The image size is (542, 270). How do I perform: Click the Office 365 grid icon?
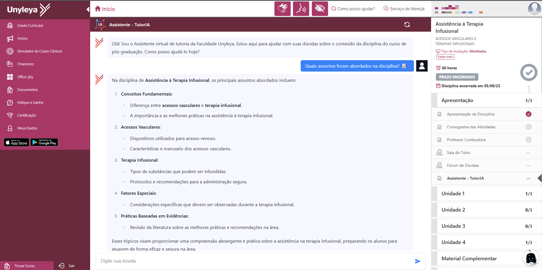click(x=10, y=77)
